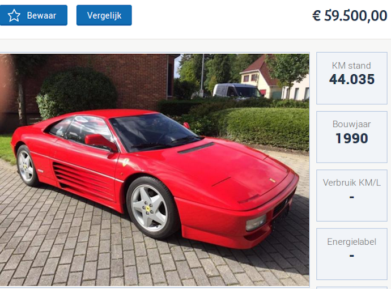Click the red side mirror on car
This screenshot has width=391, height=289.
coord(100,142)
